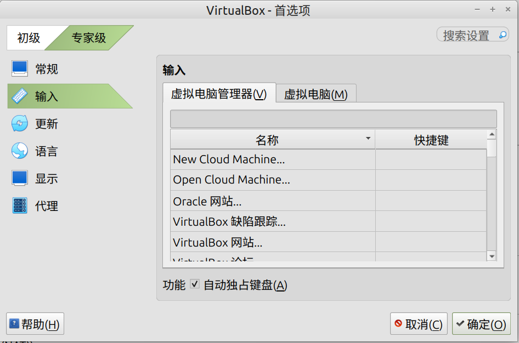Click the scrollbar up arrow in shortcut list

pyautogui.click(x=492, y=134)
